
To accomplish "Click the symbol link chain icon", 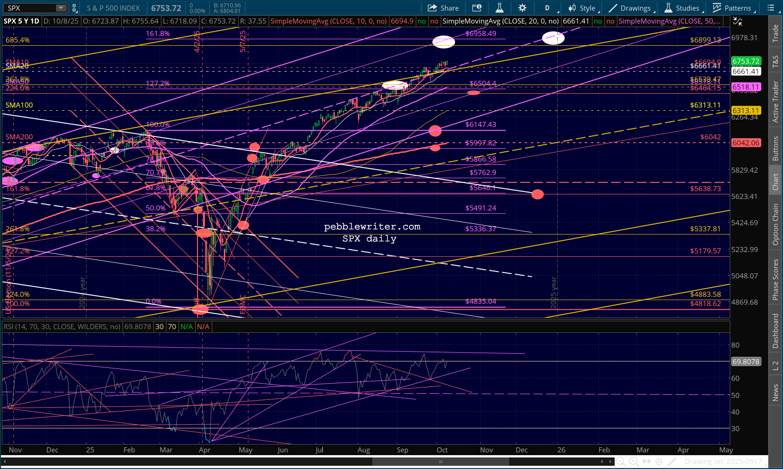I will [74, 8].
